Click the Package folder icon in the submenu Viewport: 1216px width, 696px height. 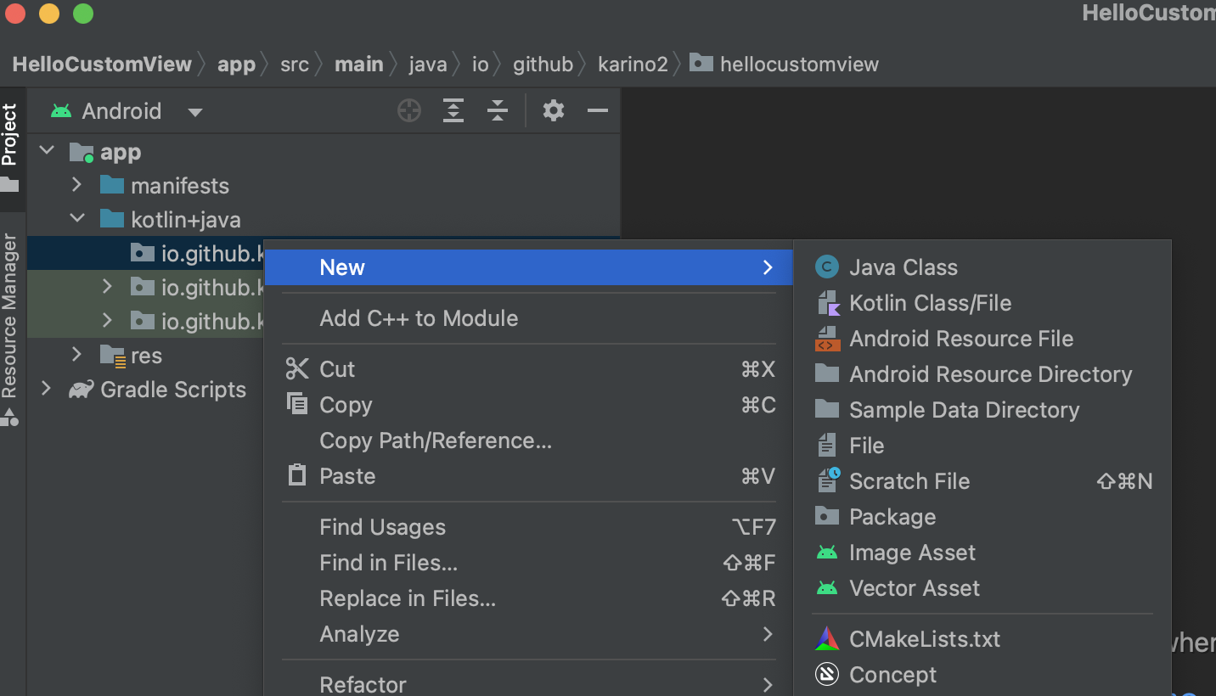pos(827,516)
